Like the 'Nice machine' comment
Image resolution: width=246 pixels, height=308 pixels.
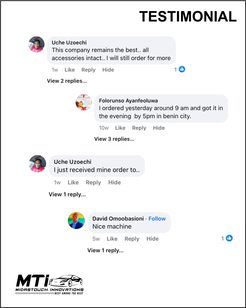point(112,239)
